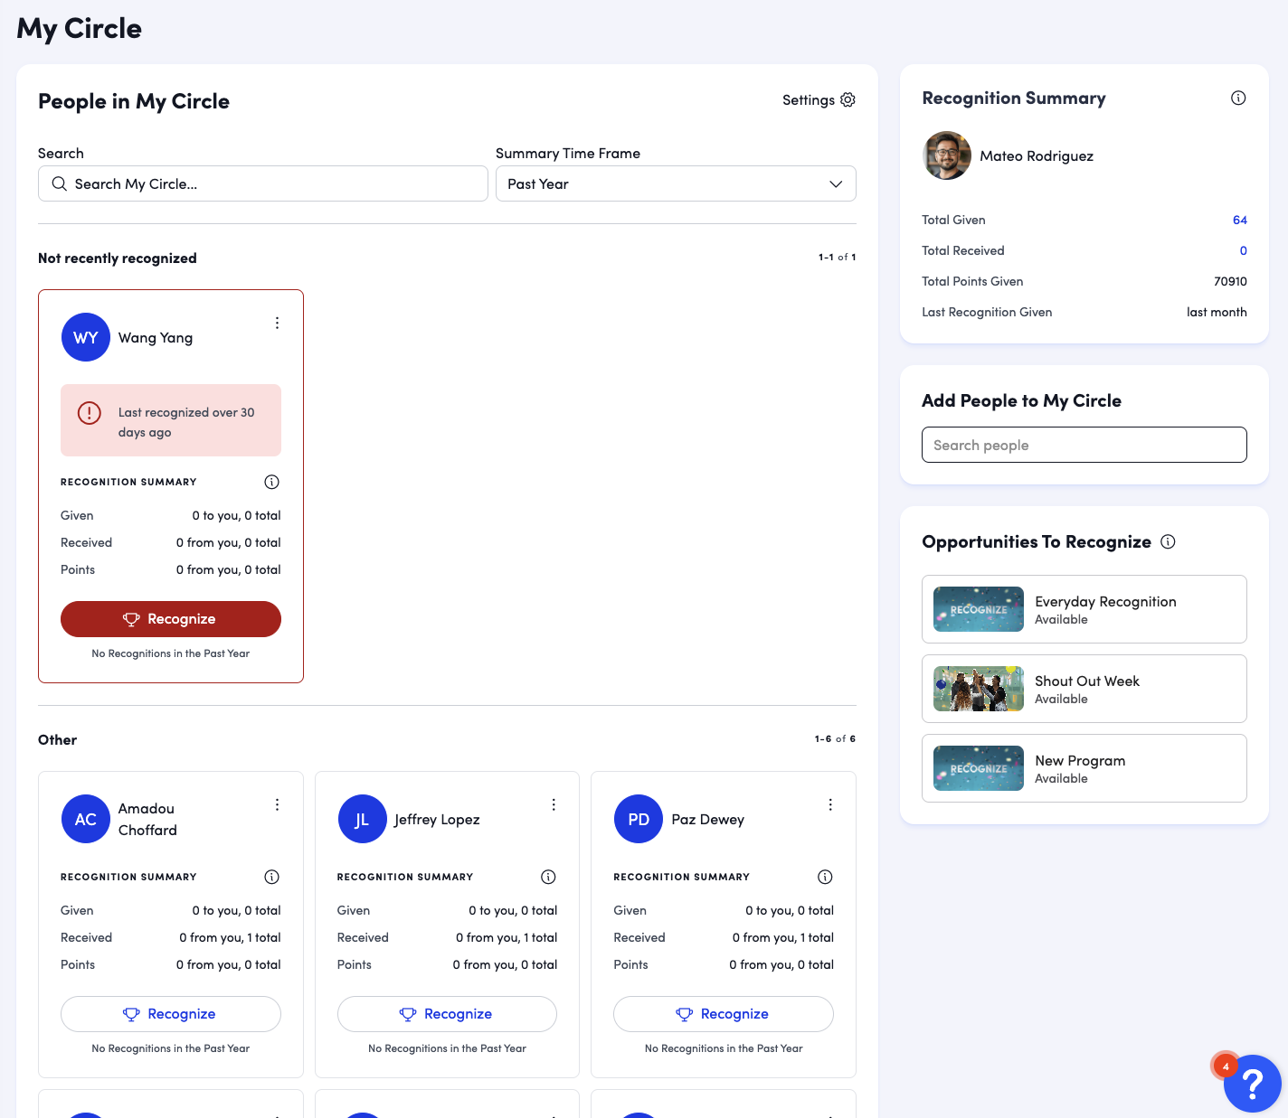Click info icon on Wang Yang's recognition summary

(x=271, y=482)
